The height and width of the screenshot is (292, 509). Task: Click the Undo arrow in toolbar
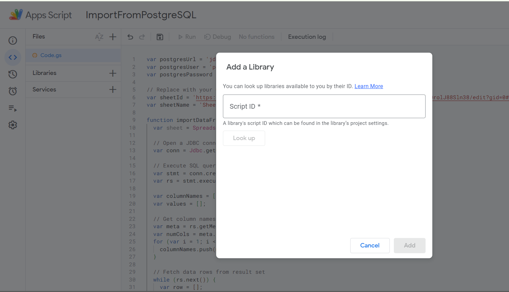pyautogui.click(x=130, y=37)
